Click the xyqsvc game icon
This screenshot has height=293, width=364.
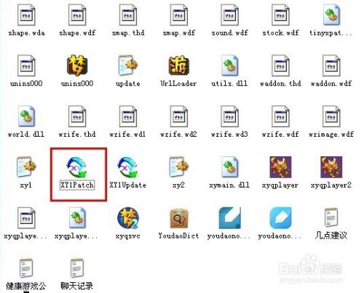pos(128,218)
